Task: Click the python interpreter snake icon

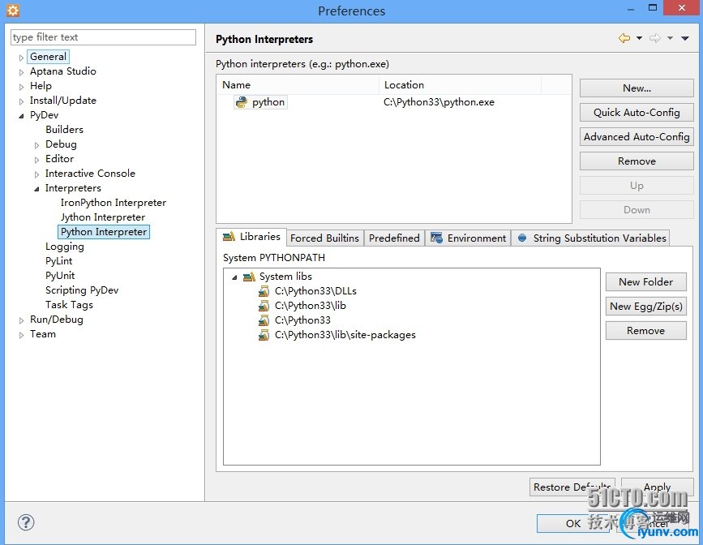Action: point(242,102)
